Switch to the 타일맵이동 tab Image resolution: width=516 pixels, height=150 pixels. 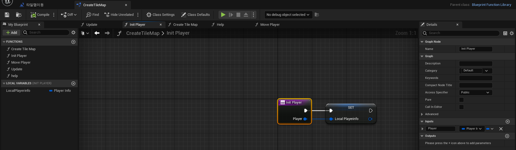pyautogui.click(x=34, y=5)
